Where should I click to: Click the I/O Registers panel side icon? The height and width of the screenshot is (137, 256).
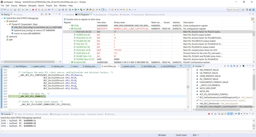(253, 19)
